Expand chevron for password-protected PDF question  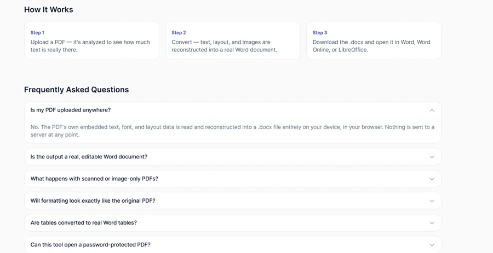click(x=432, y=245)
